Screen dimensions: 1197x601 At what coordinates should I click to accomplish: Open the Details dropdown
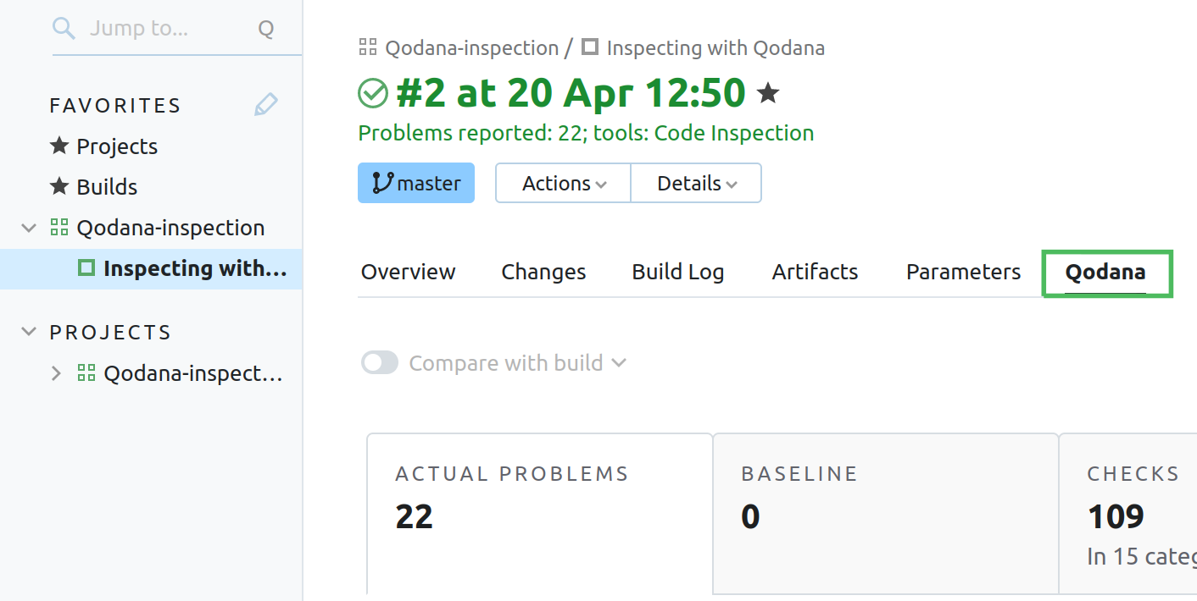[695, 182]
